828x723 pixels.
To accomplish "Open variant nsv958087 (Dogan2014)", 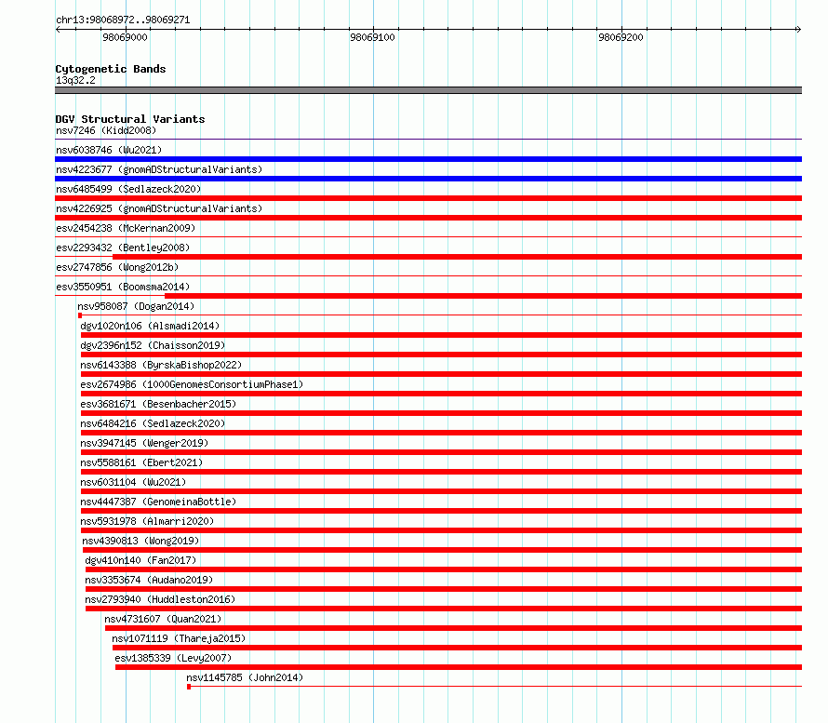I will [x=136, y=306].
